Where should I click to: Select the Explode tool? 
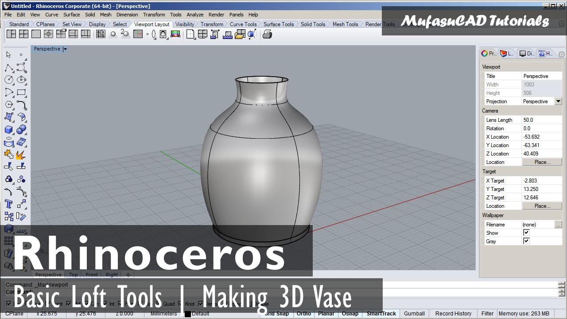21,154
